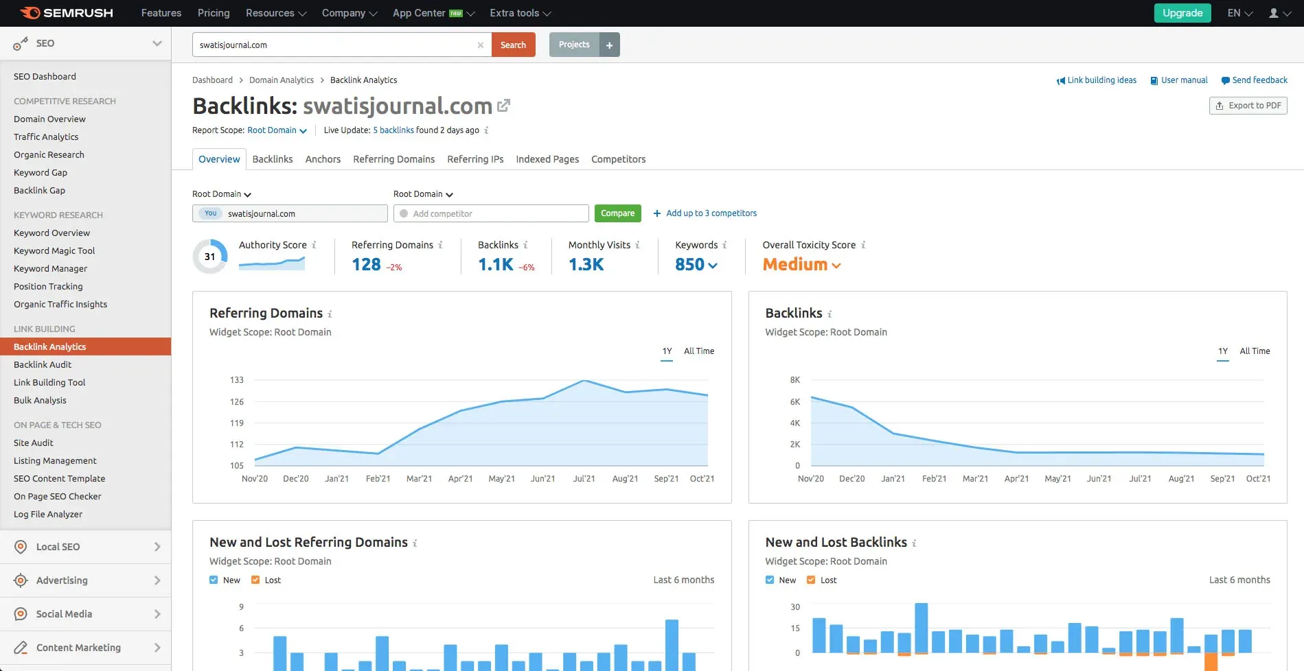The image size is (1304, 671).
Task: Click the Add competitor input field
Action: pos(491,213)
